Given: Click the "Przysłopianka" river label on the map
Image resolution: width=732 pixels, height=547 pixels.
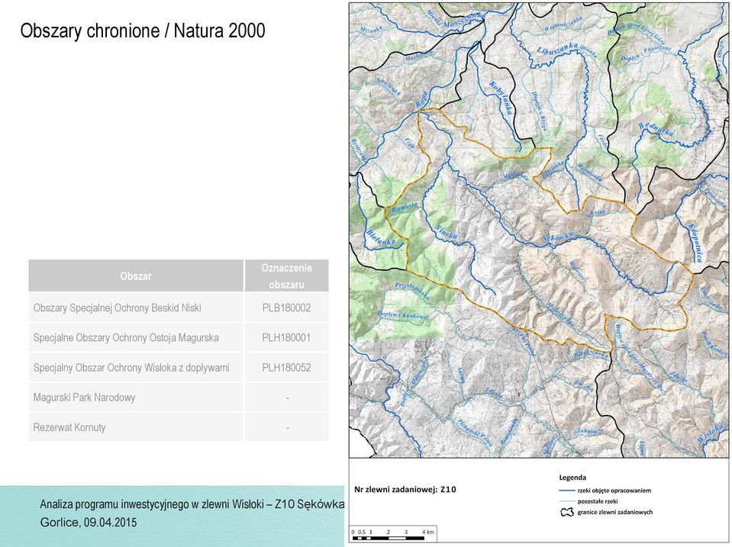Looking at the screenshot, I should [411, 291].
